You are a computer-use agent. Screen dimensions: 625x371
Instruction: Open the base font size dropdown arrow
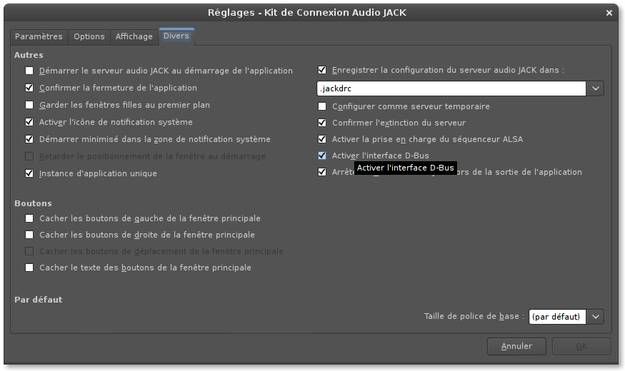595,317
